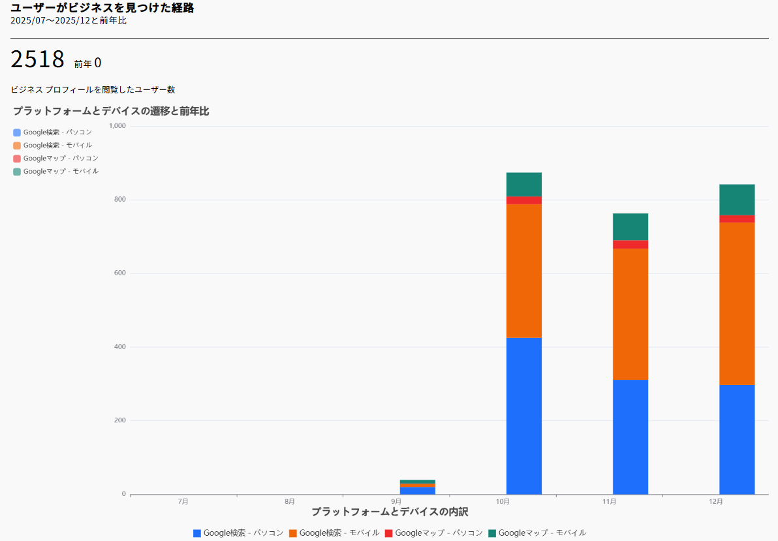Toggle Google検索 - パソコン label in faded upper legend

click(57, 132)
